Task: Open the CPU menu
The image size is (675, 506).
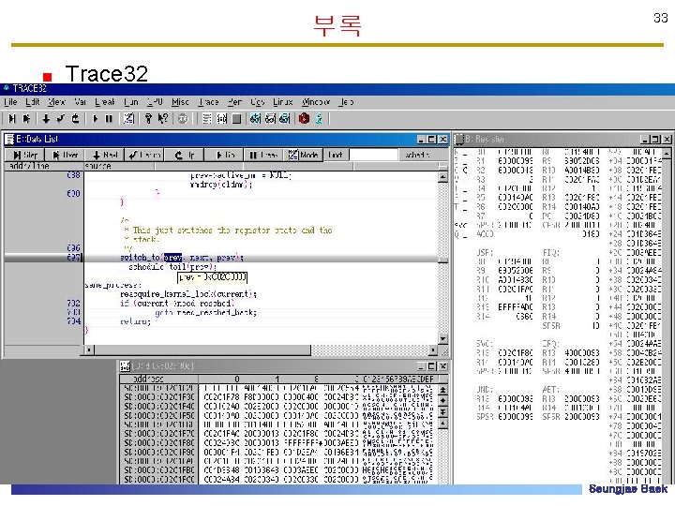Action: [155, 102]
